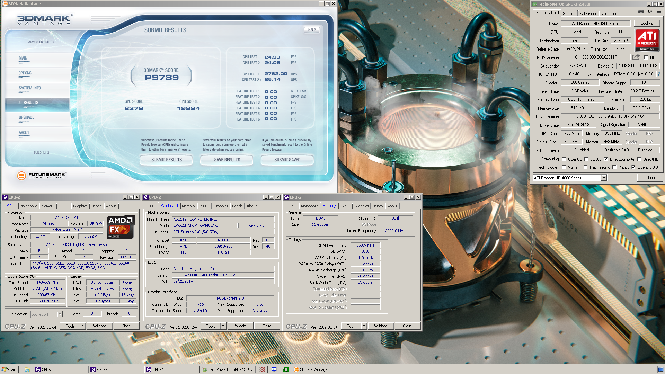Toggle the DirectML checkbox
The width and height of the screenshot is (665, 374).
click(x=639, y=159)
